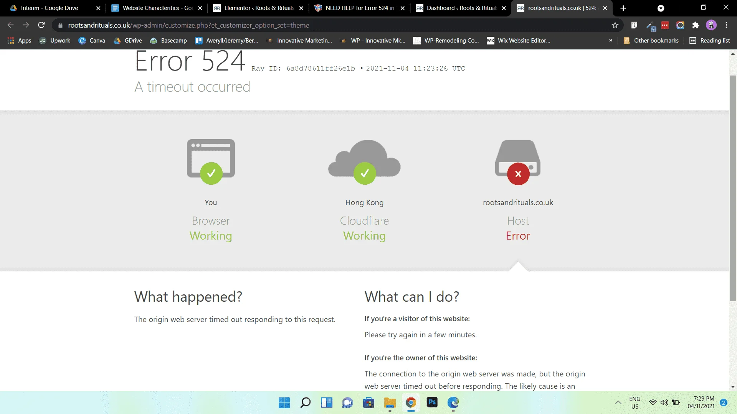
Task: Click the forward navigation arrow
Action: pos(26,25)
